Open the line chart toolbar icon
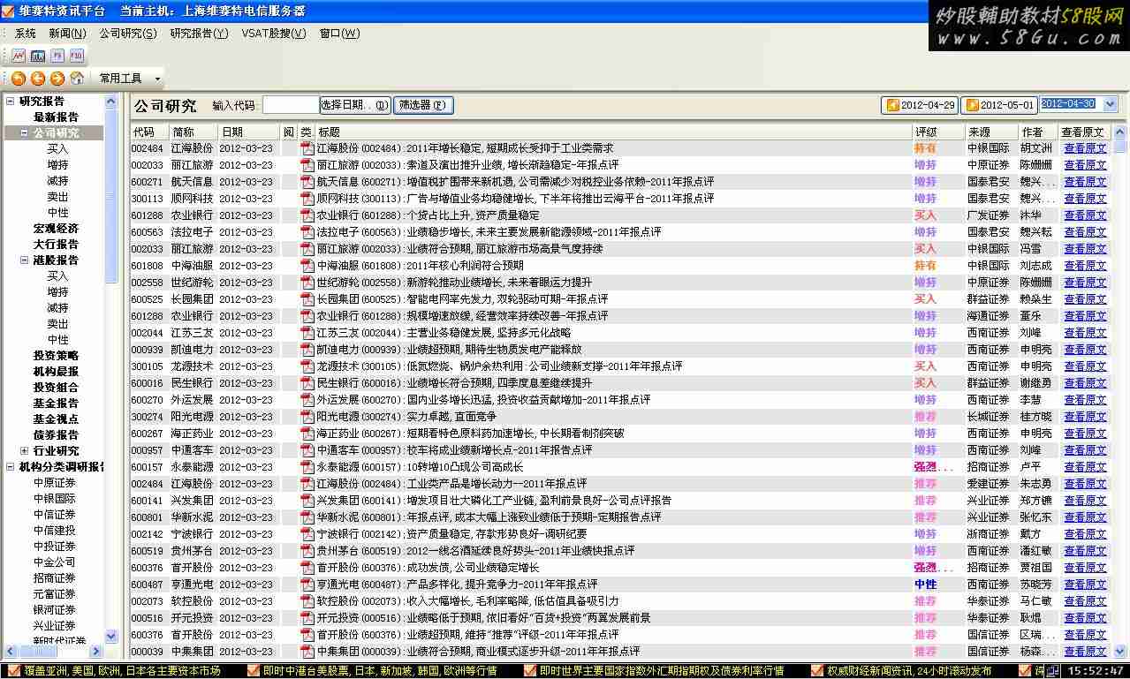1130x679 pixels. pos(19,55)
